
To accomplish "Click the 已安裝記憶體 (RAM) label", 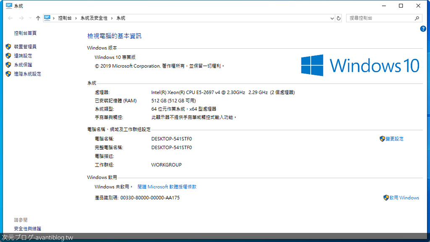I will (116, 101).
